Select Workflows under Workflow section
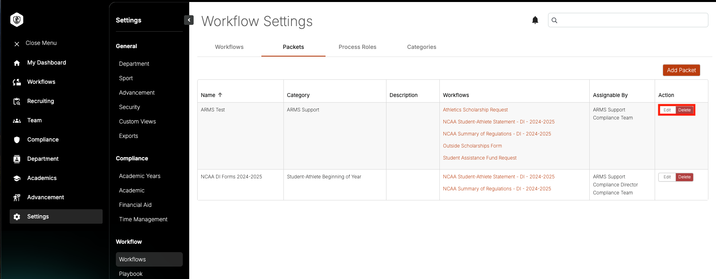The height and width of the screenshot is (279, 716). coord(149,259)
